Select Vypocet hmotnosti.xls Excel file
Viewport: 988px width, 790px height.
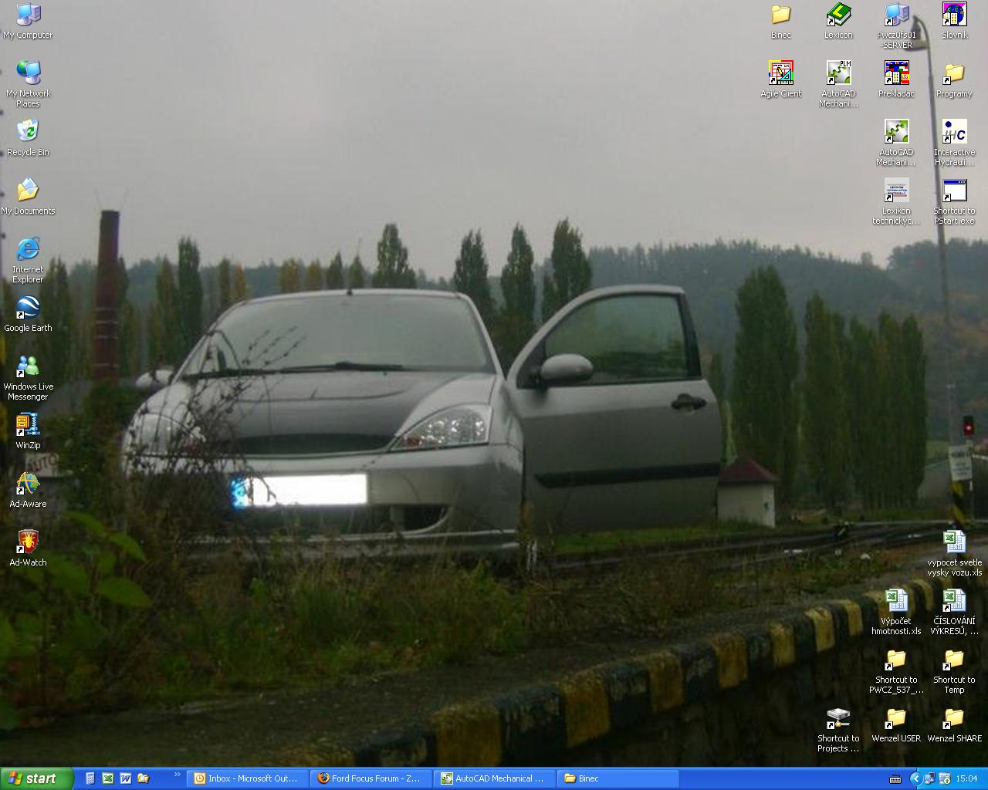point(896,602)
